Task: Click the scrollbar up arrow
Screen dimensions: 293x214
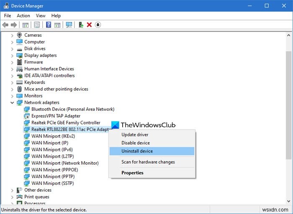Action: click(x=289, y=35)
